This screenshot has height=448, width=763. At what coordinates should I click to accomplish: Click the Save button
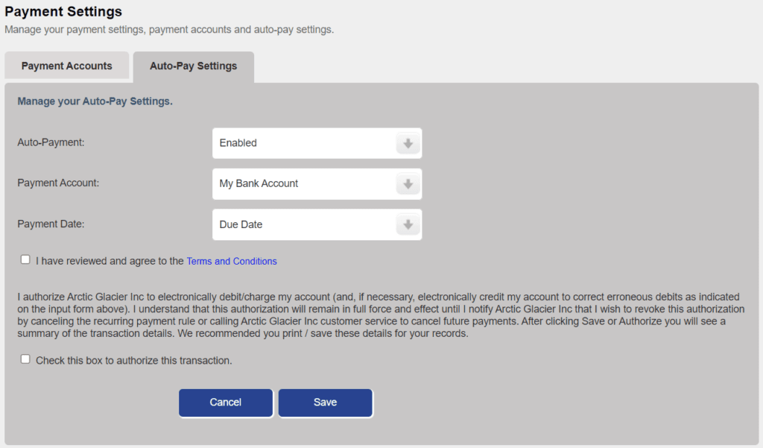pyautogui.click(x=325, y=403)
